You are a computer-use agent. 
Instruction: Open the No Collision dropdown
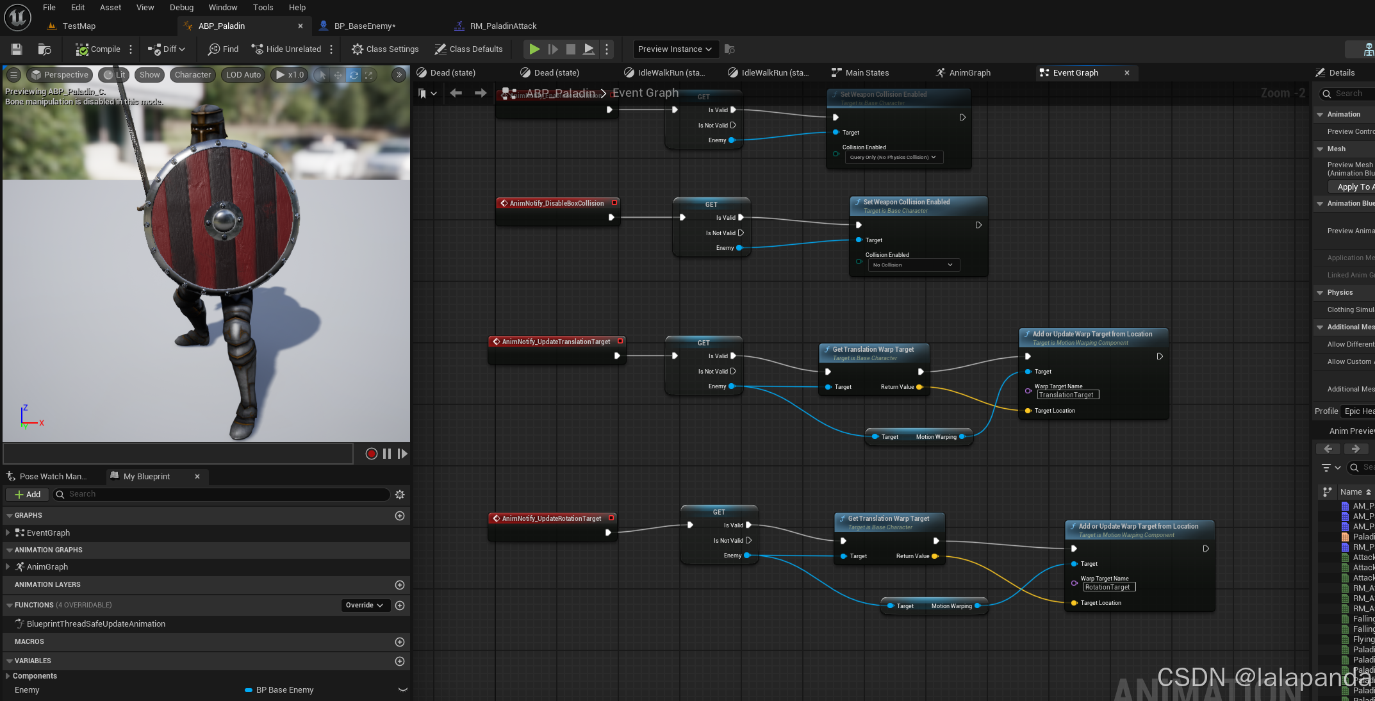click(x=913, y=265)
